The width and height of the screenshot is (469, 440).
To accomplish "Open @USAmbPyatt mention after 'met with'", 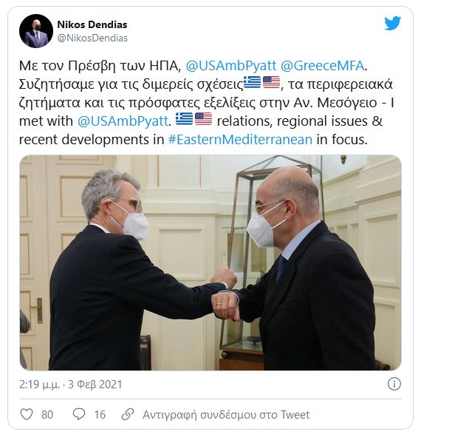I will (x=123, y=121).
